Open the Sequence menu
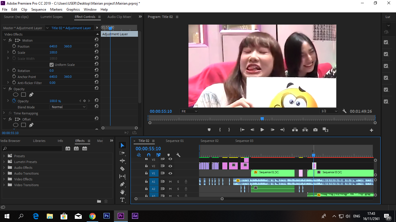The height and width of the screenshot is (222, 396). pyautogui.click(x=39, y=10)
